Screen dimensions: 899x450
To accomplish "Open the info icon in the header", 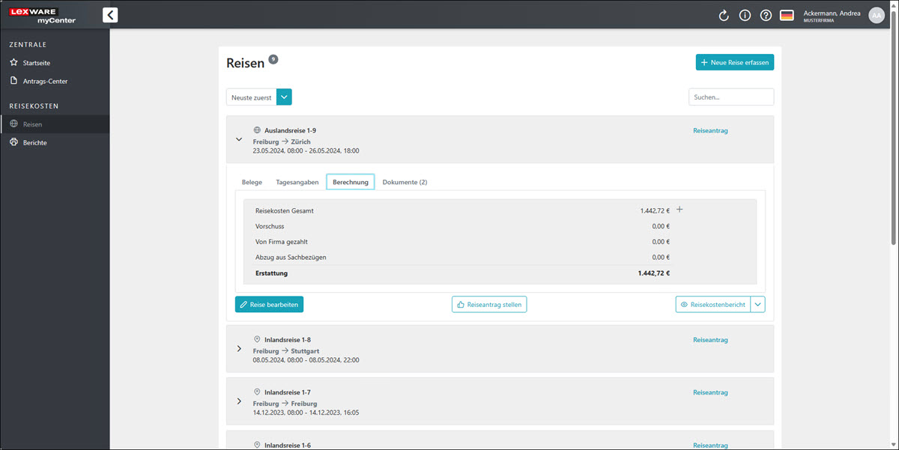I will click(x=745, y=15).
